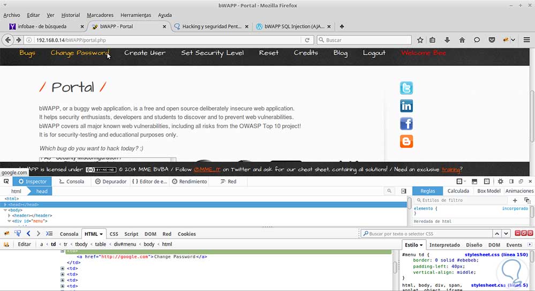Open the Historial menu
Image resolution: width=535 pixels, height=291 pixels.
70,15
